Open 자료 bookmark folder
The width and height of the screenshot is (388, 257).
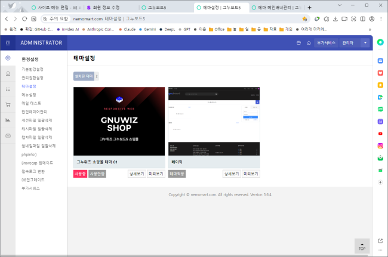pos(270,29)
